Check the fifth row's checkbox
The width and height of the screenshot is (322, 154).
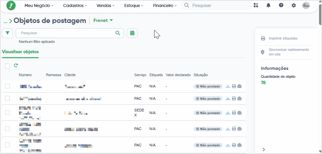pos(7,145)
